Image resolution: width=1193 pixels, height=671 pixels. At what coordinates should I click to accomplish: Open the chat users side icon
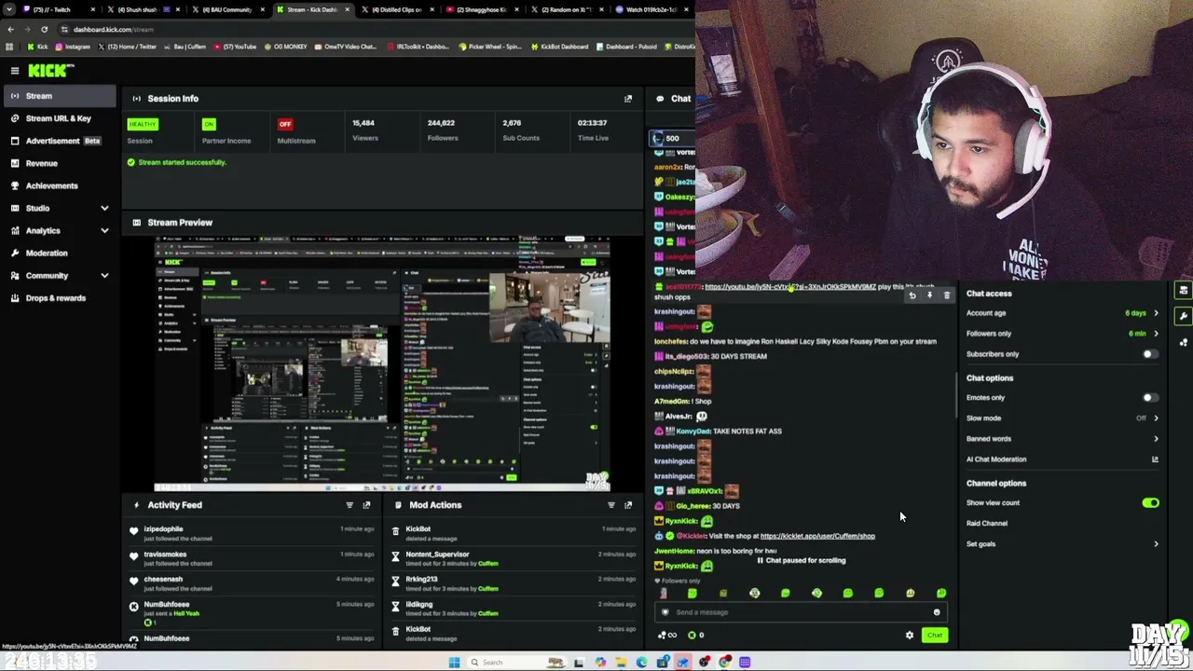coord(1183,342)
